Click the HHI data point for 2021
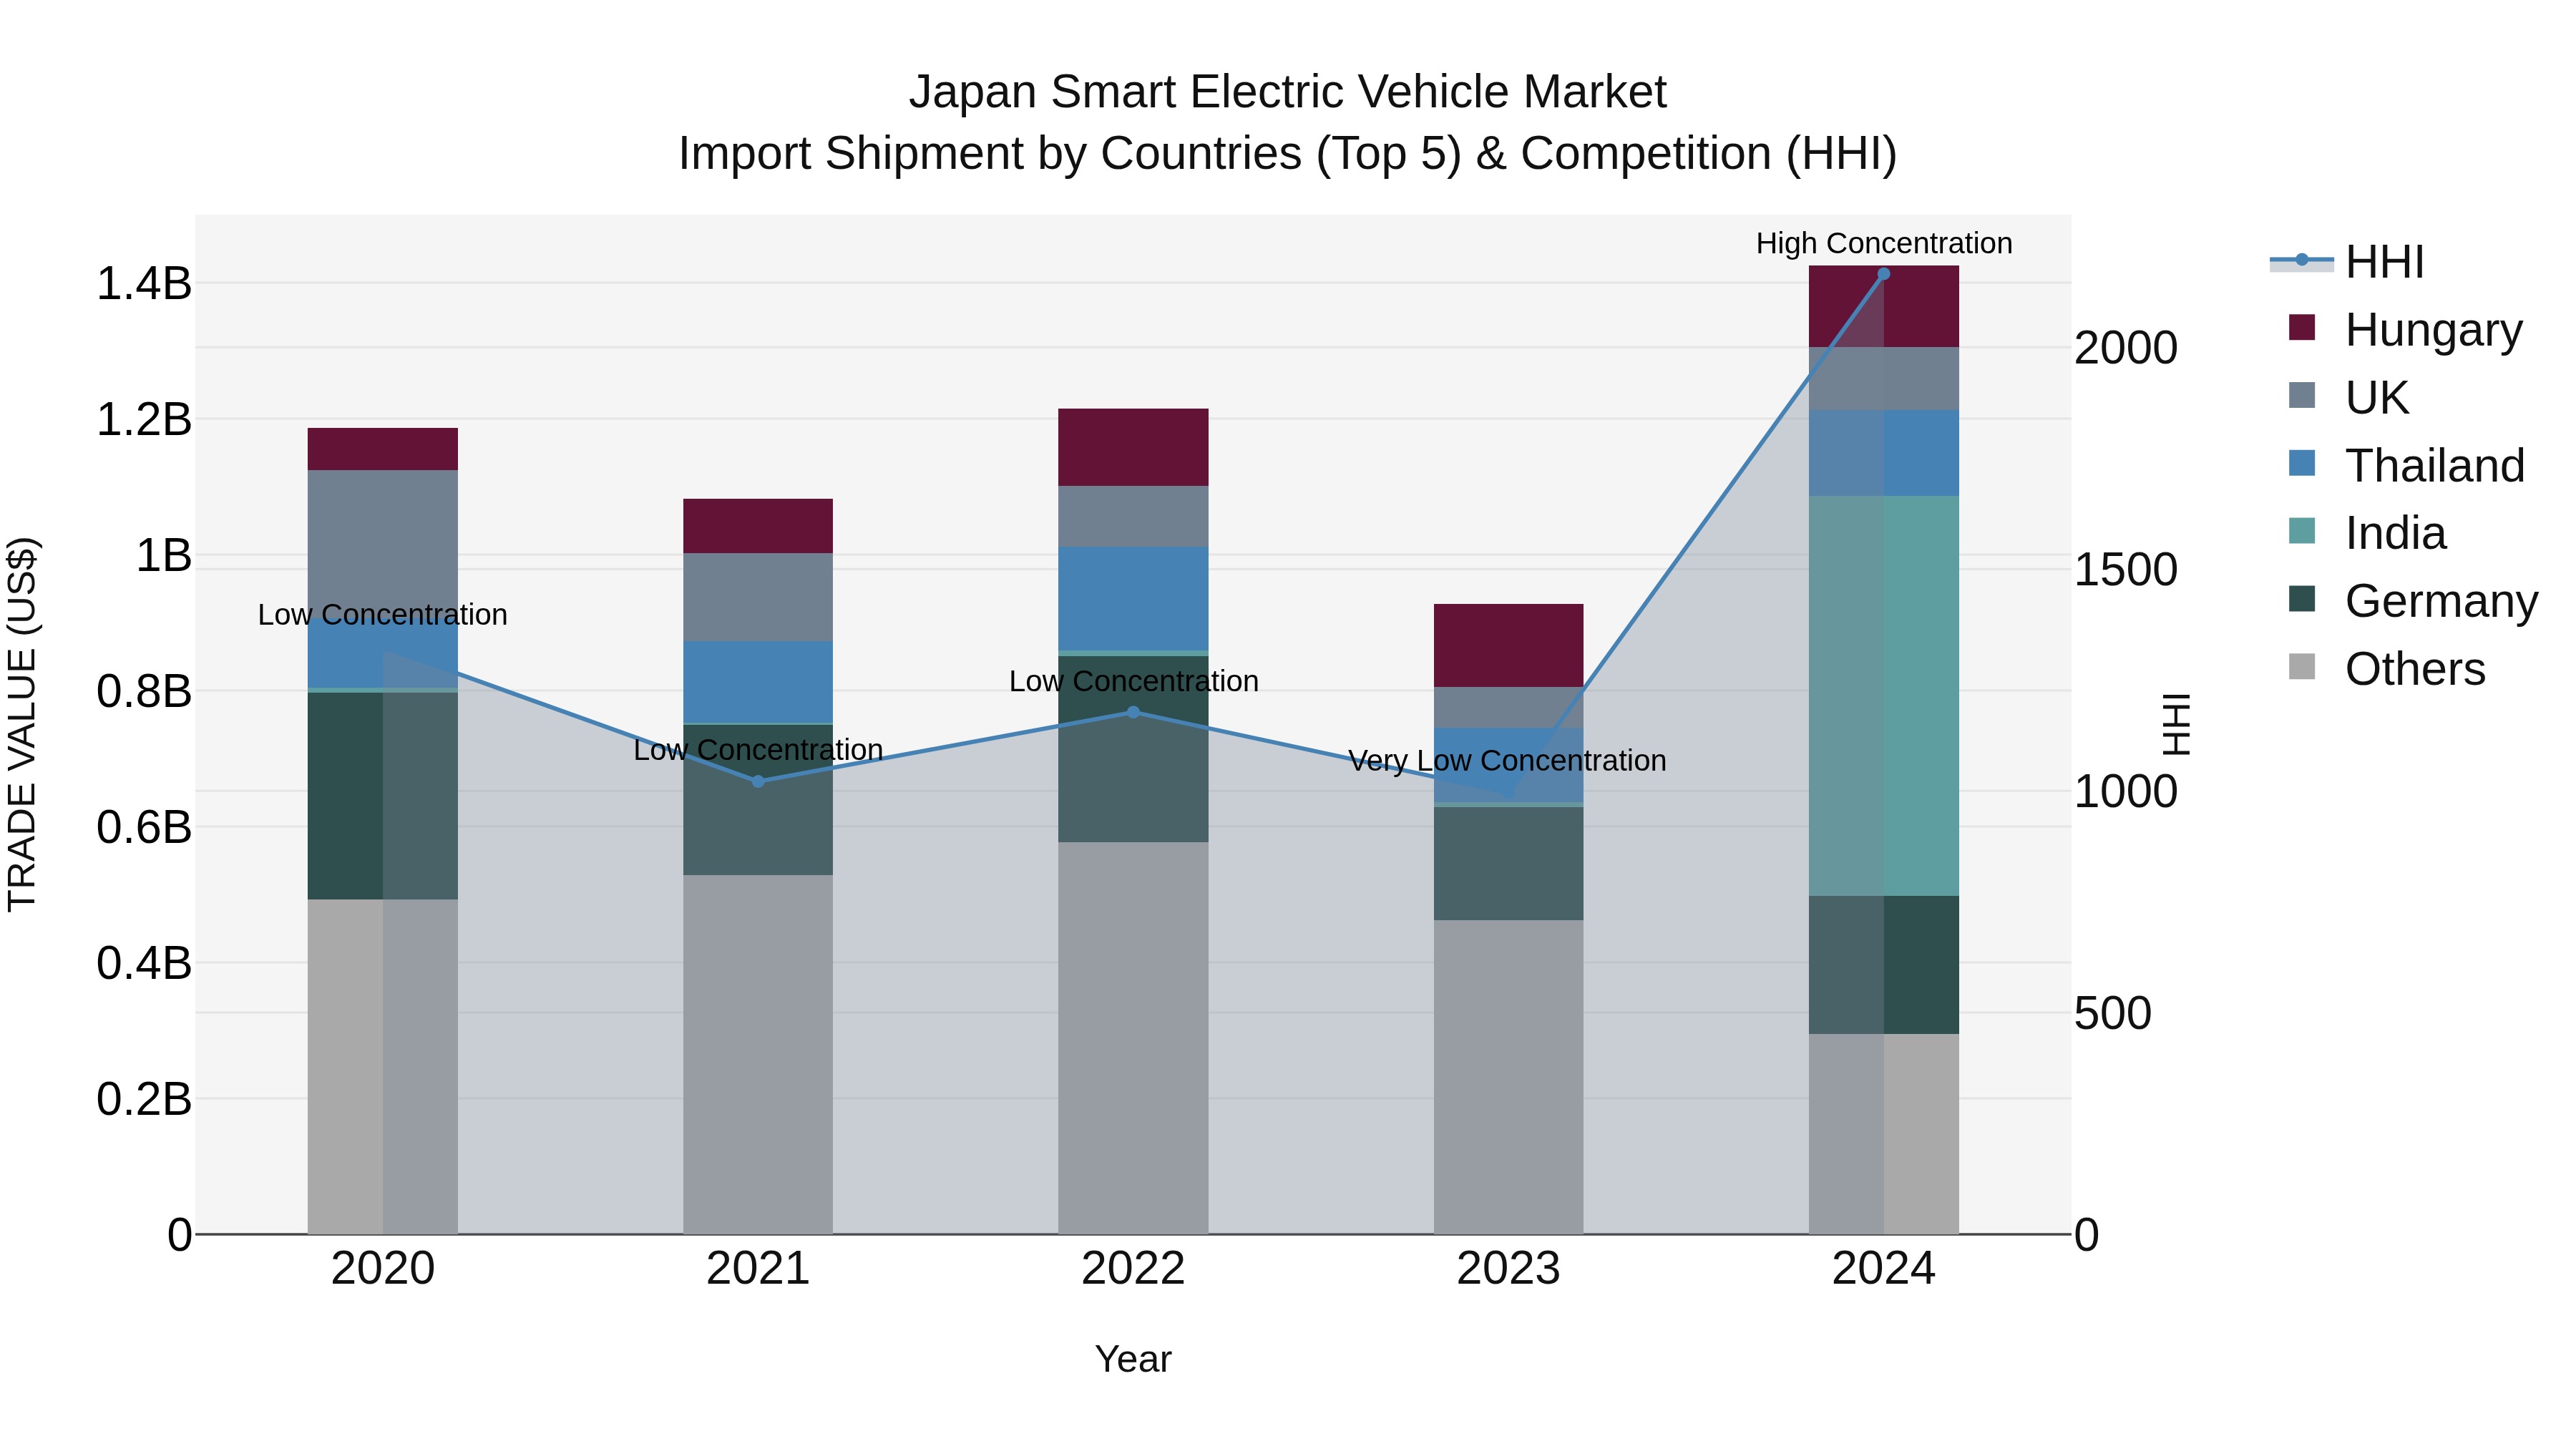This screenshot has height=1449, width=2576. click(x=758, y=782)
